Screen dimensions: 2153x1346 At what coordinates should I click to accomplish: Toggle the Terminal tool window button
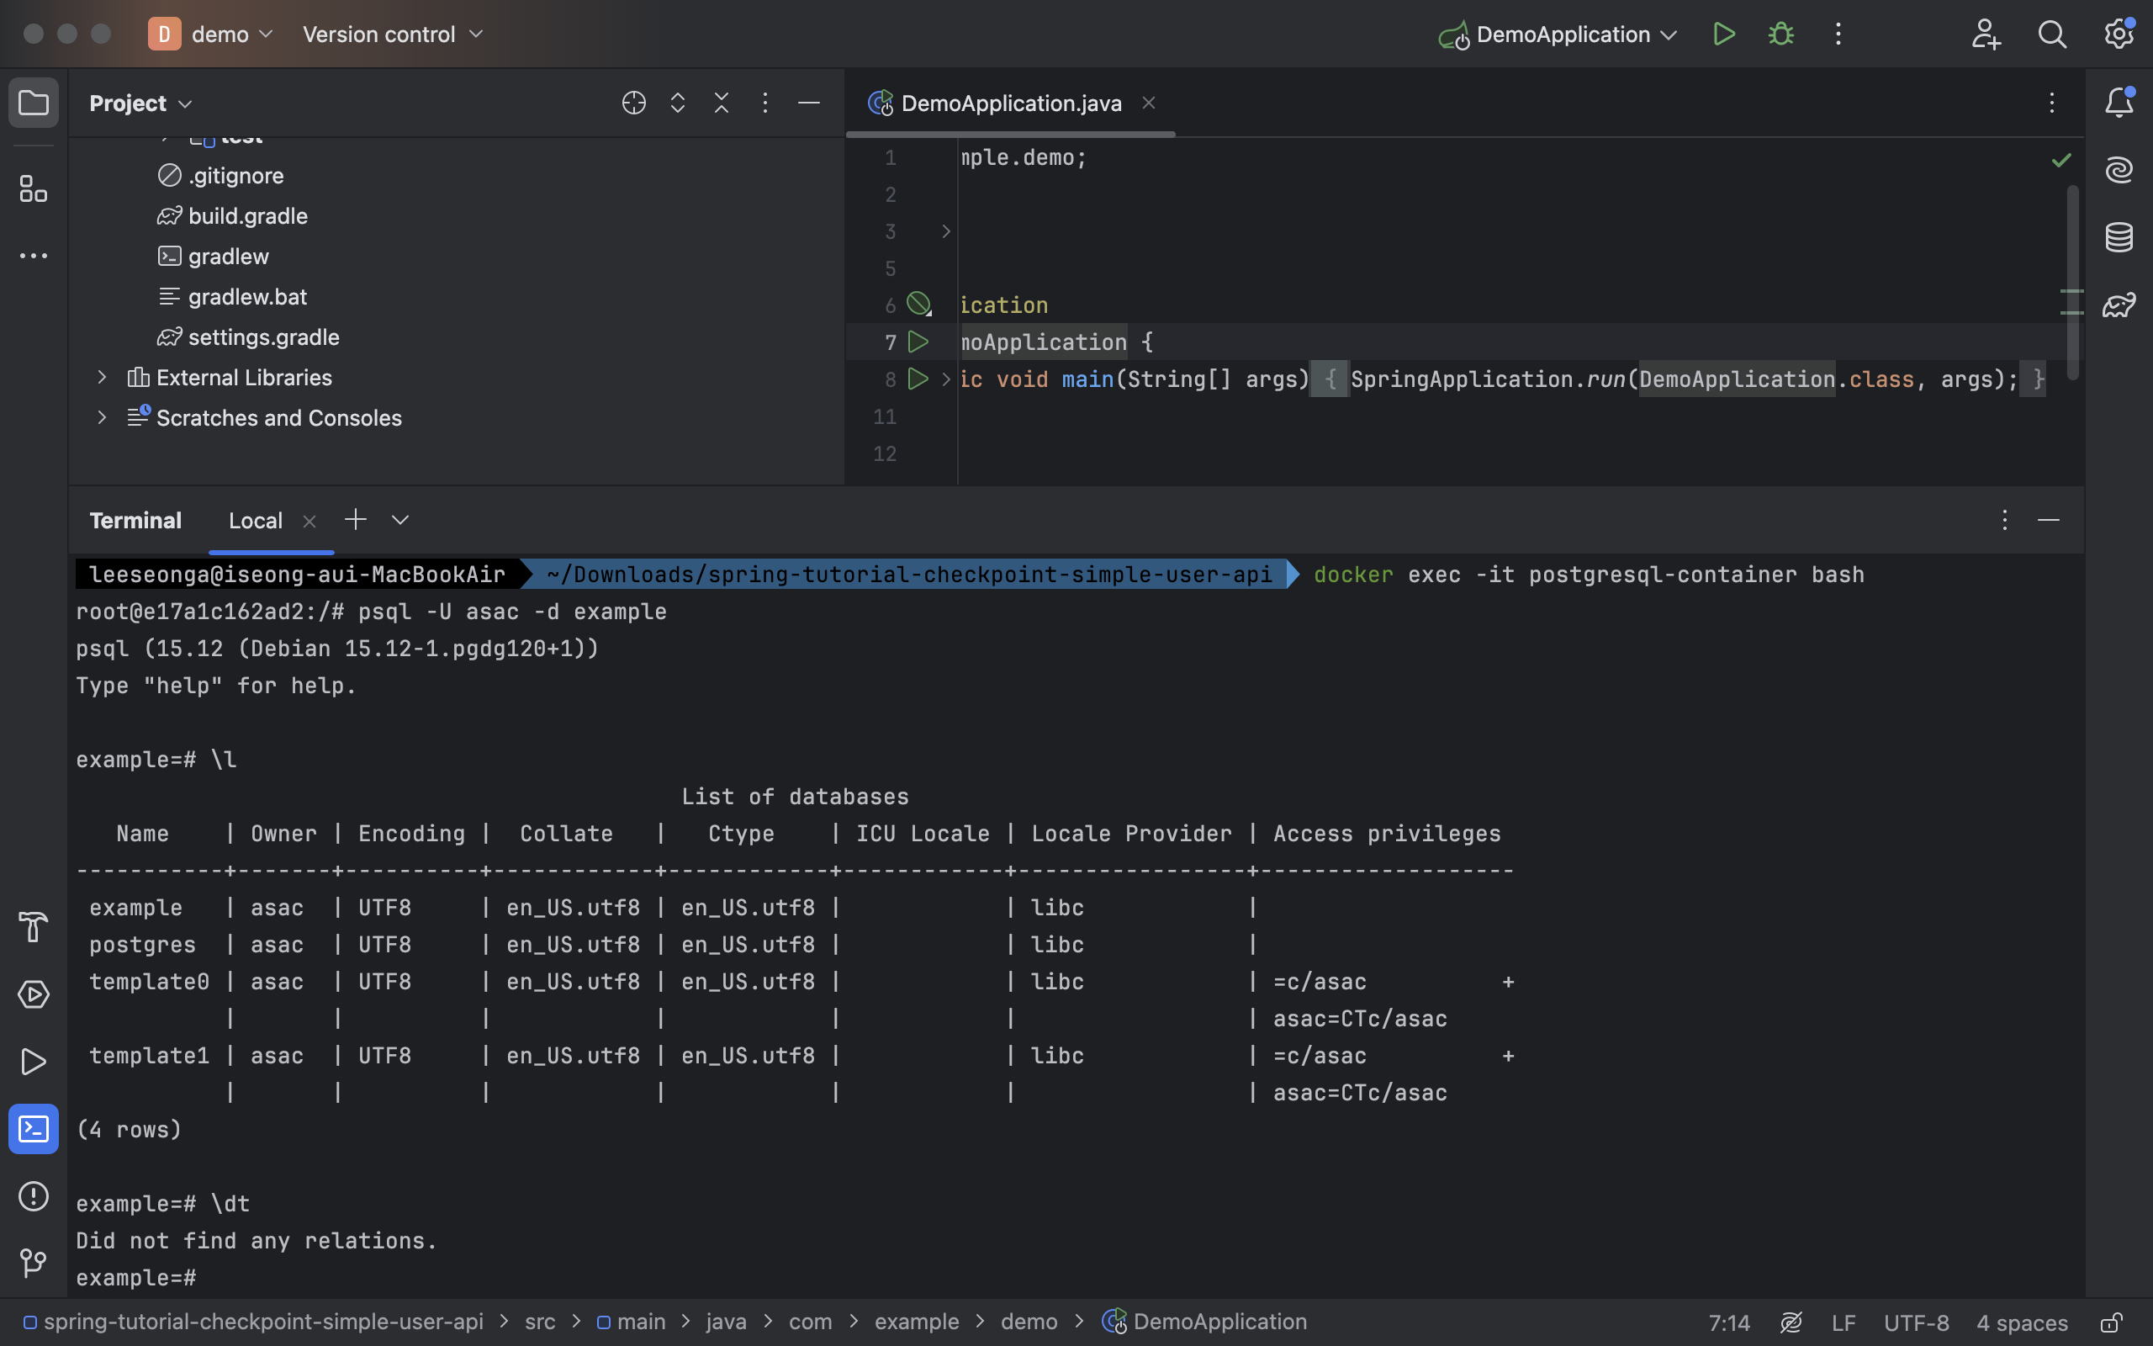click(x=33, y=1129)
